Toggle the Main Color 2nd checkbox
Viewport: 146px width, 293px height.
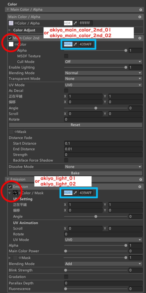[x=10, y=38]
